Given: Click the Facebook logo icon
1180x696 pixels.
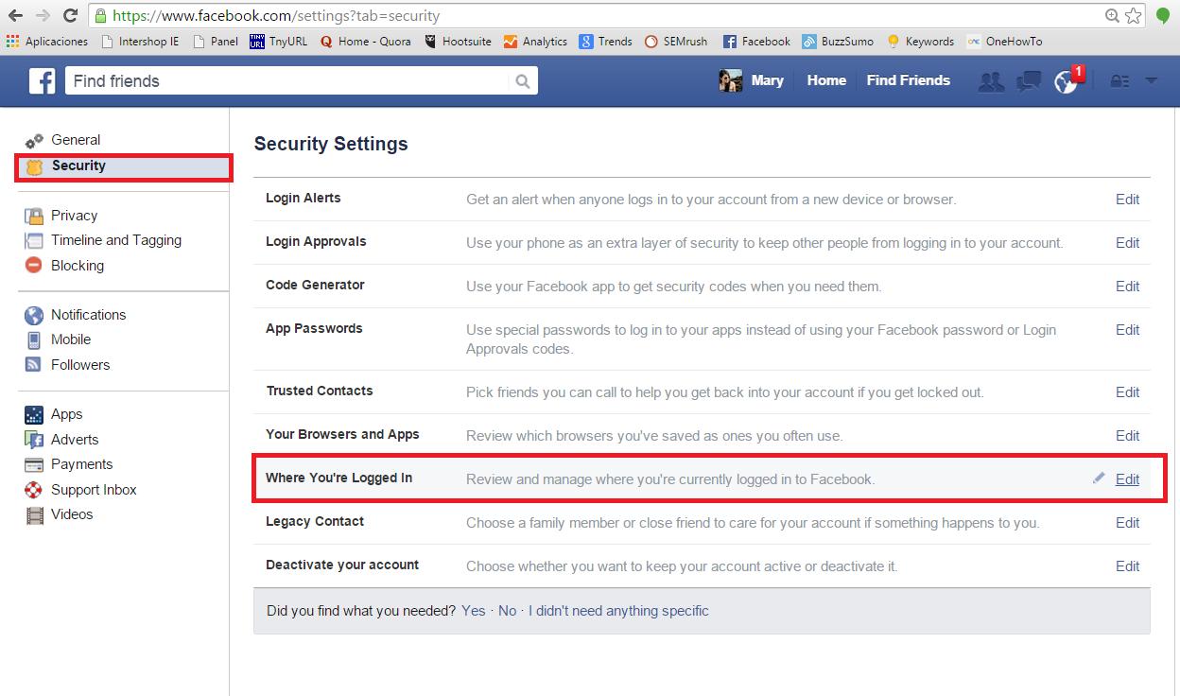Looking at the screenshot, I should 42,81.
